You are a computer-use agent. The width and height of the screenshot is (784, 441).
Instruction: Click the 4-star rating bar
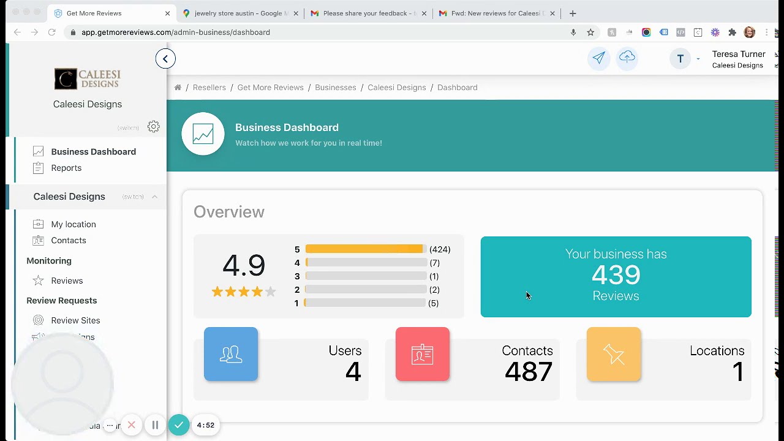pyautogui.click(x=366, y=263)
